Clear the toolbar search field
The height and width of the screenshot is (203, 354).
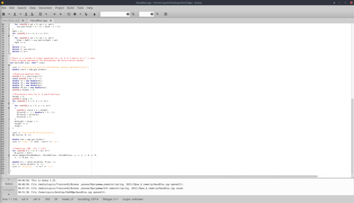[x=128, y=14]
